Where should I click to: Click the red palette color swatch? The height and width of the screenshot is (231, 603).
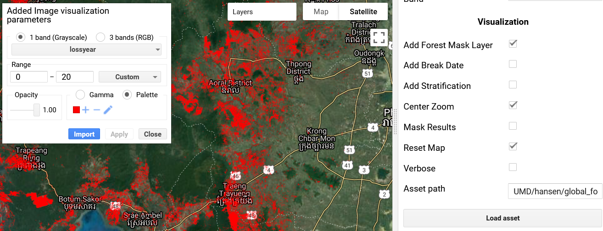coord(77,110)
